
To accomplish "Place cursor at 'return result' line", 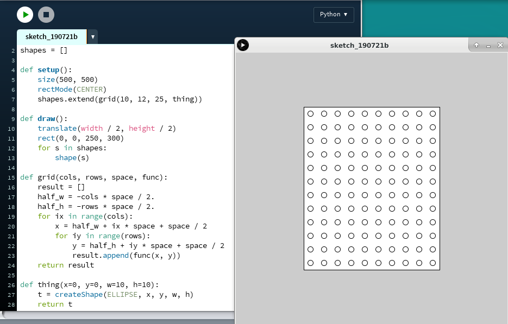I will (x=65, y=265).
